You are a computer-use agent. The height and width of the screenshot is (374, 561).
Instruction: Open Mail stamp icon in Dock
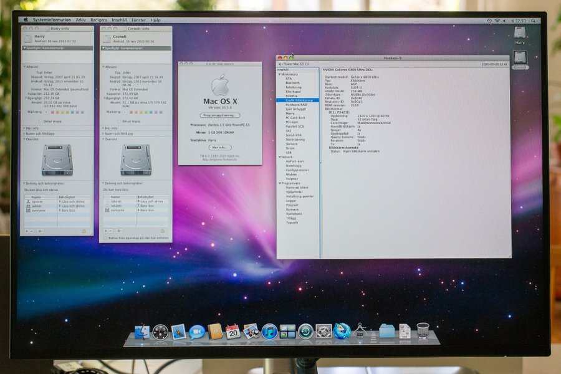coord(178,332)
